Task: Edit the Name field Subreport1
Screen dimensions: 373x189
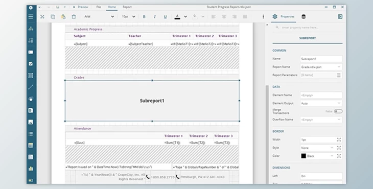Action: (321, 59)
